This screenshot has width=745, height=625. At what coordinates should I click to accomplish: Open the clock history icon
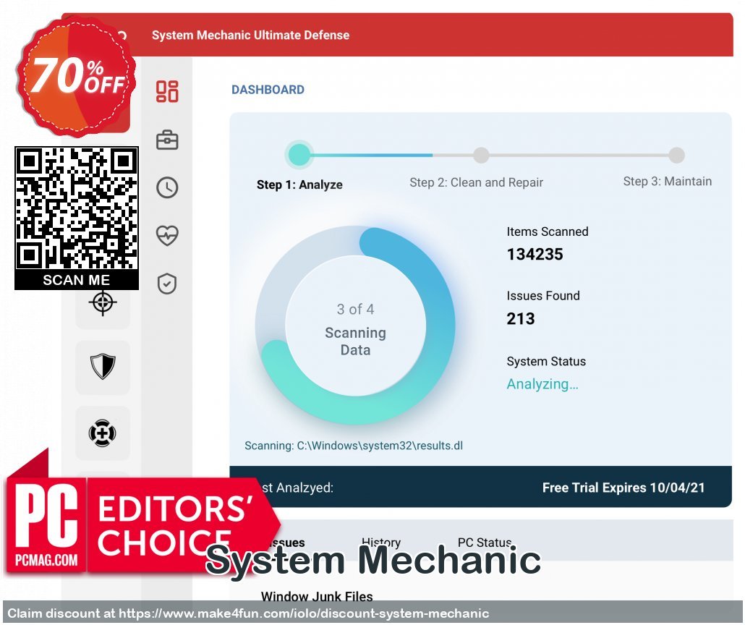click(x=167, y=188)
